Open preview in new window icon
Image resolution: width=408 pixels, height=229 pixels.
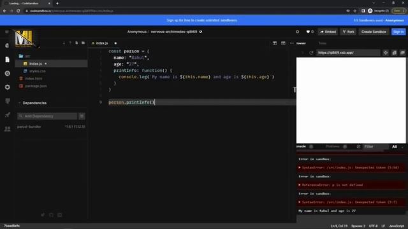(x=402, y=53)
